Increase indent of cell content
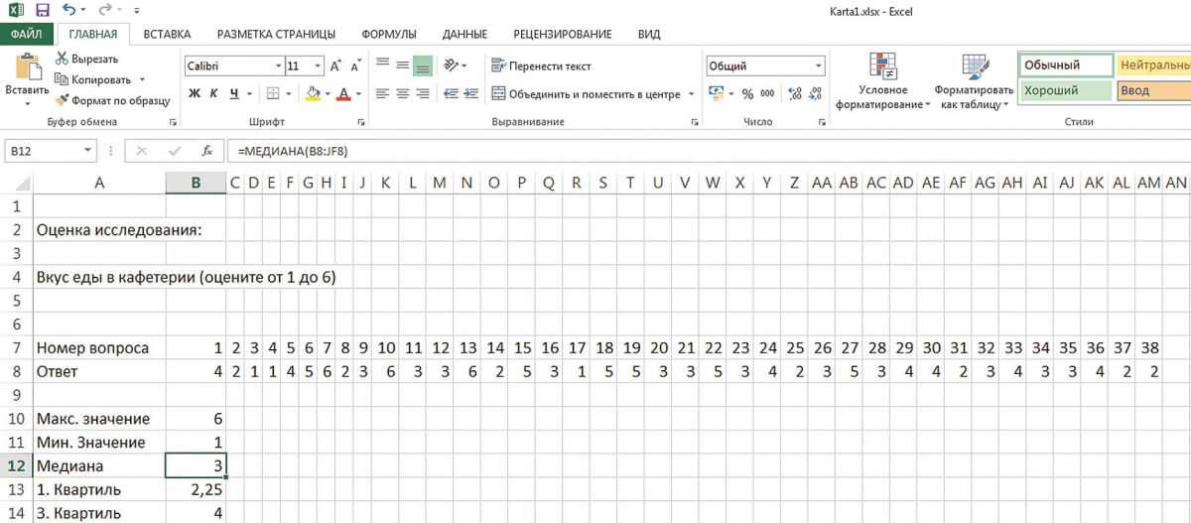 click(x=470, y=94)
